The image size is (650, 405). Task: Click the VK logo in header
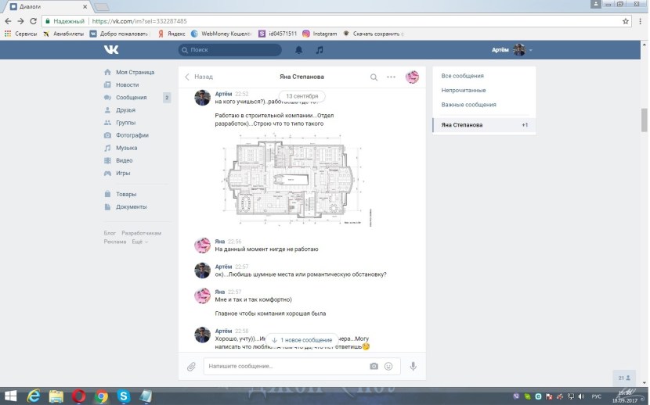pos(111,50)
